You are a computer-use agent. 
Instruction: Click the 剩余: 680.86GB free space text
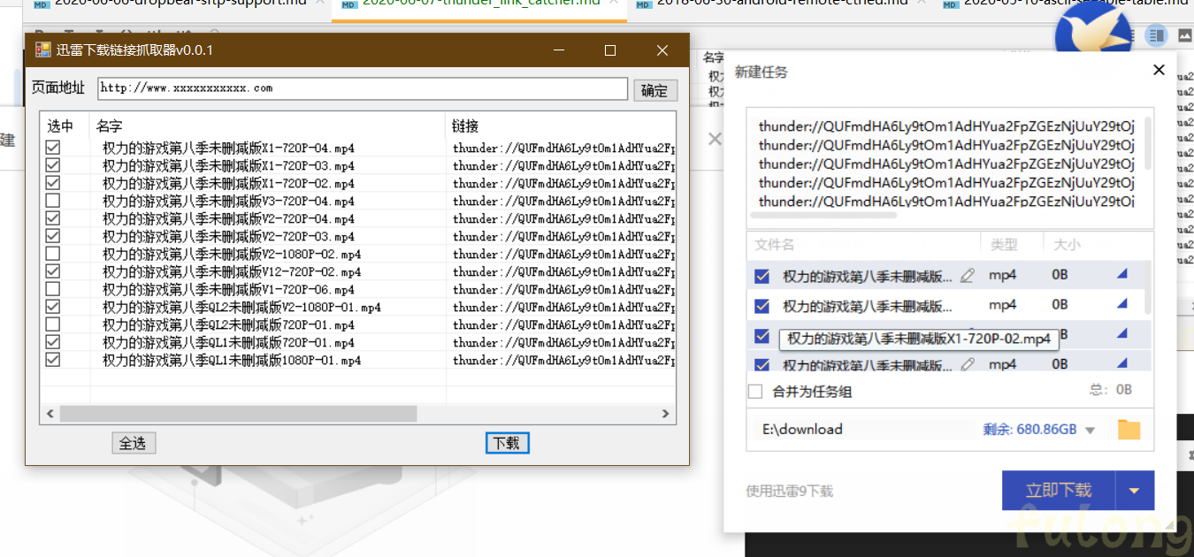click(1029, 430)
